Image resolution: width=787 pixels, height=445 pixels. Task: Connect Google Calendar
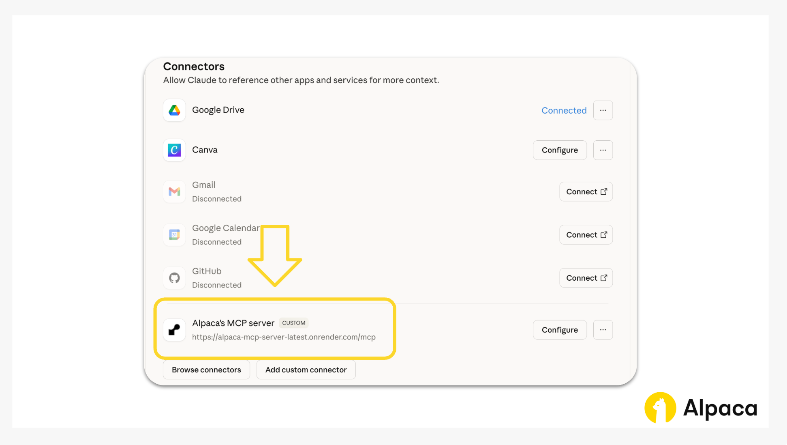point(586,235)
